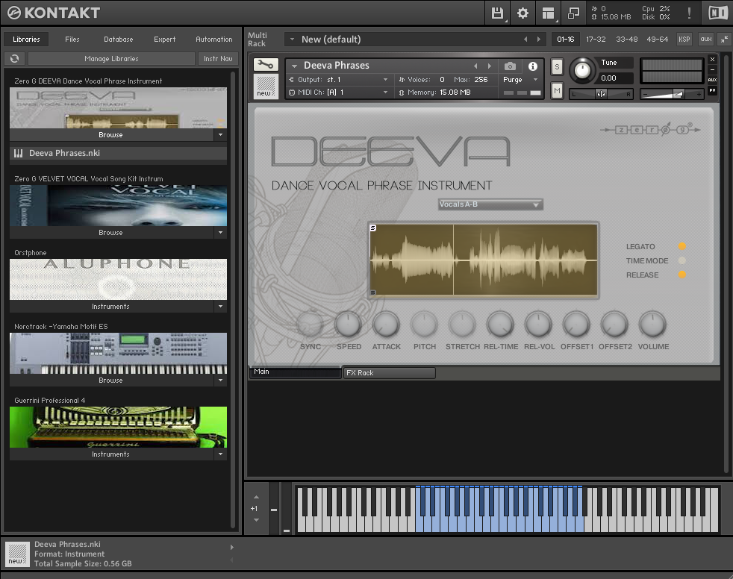The height and width of the screenshot is (579, 733).
Task: Open Options via the gear icon
Action: click(523, 13)
